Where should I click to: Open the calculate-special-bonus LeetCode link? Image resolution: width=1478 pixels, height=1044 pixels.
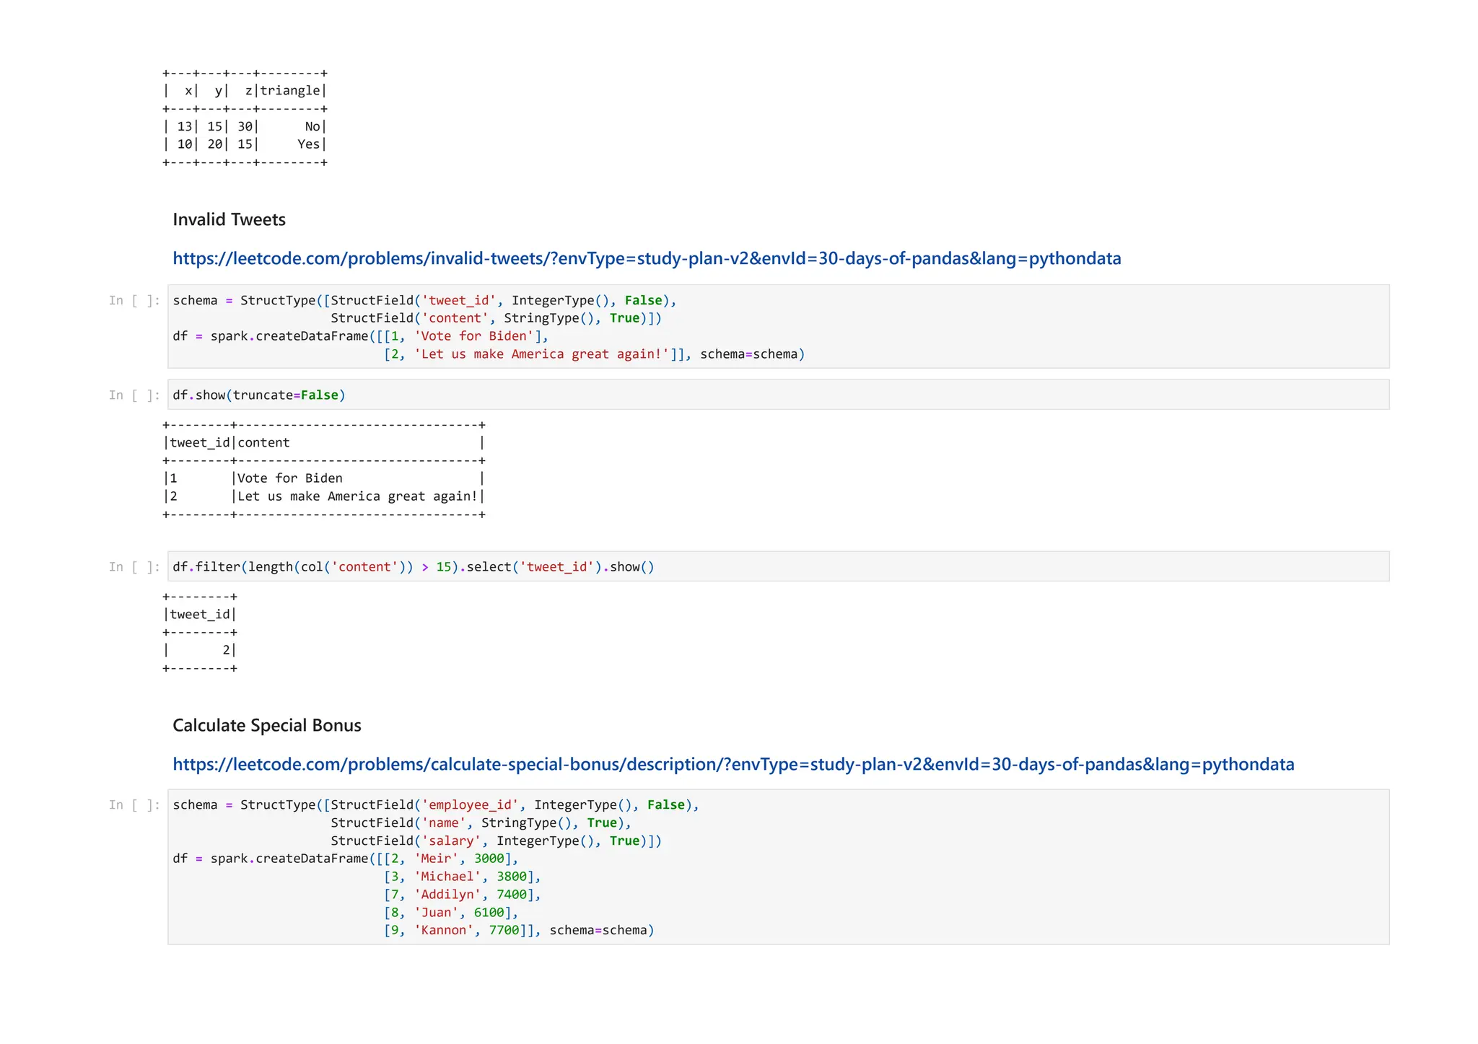coord(733,764)
